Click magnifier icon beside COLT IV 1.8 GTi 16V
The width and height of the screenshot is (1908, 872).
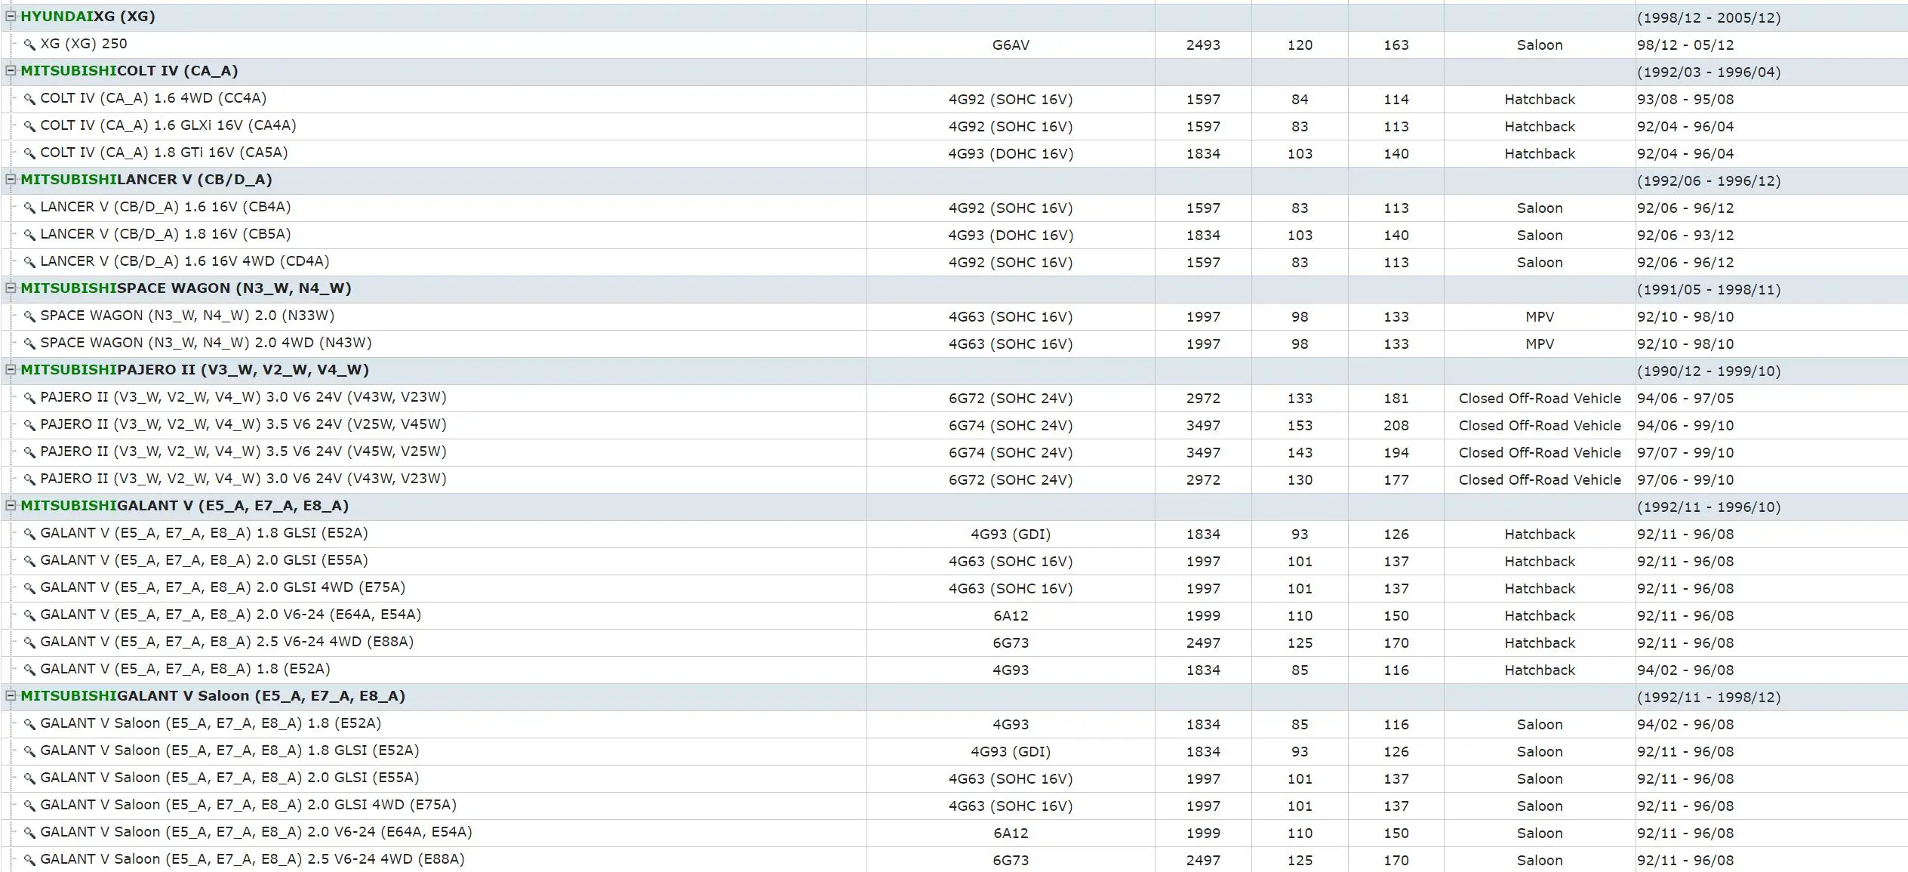pyautogui.click(x=29, y=153)
